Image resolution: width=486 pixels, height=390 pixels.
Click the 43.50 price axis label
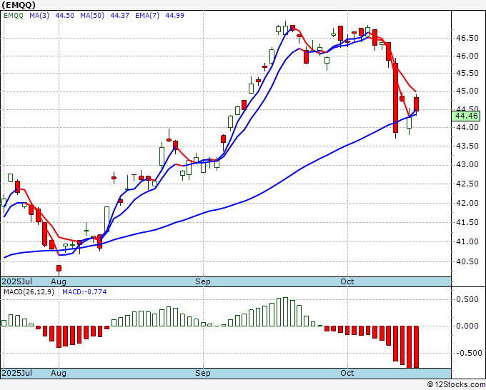pyautogui.click(x=467, y=146)
